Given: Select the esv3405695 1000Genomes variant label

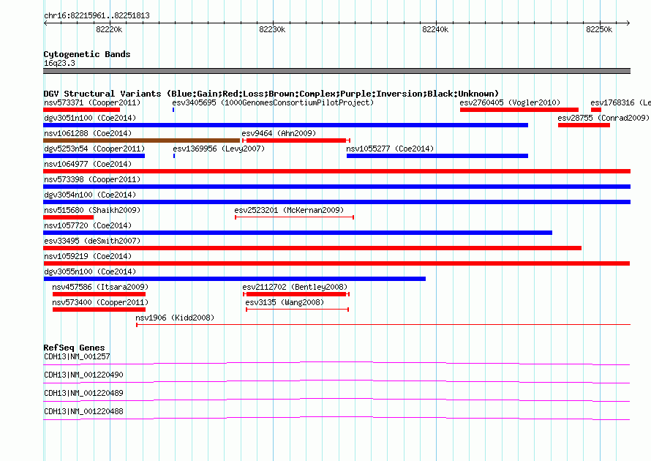Looking at the screenshot, I should [x=273, y=102].
